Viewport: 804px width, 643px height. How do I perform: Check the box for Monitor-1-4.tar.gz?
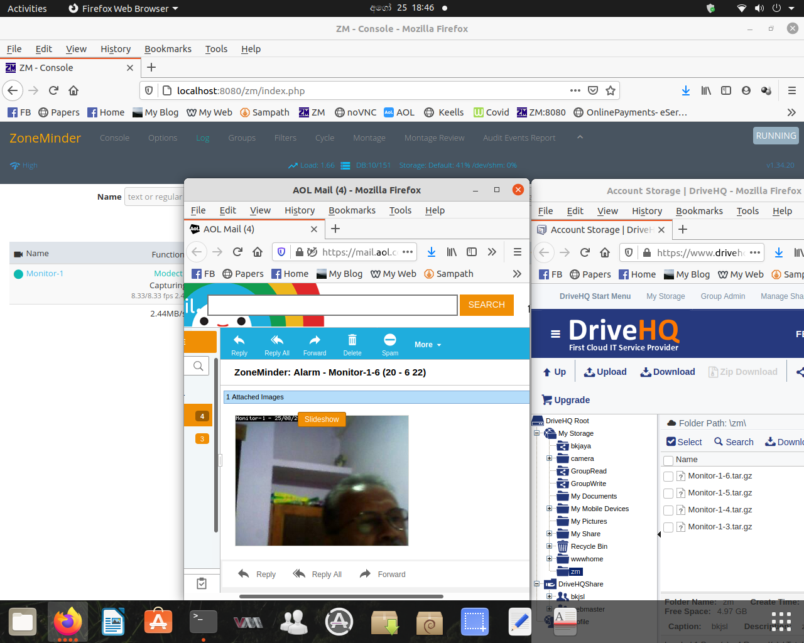pos(668,511)
